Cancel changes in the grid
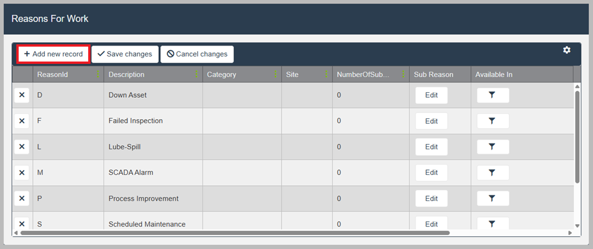The width and height of the screenshot is (593, 249). (x=197, y=54)
